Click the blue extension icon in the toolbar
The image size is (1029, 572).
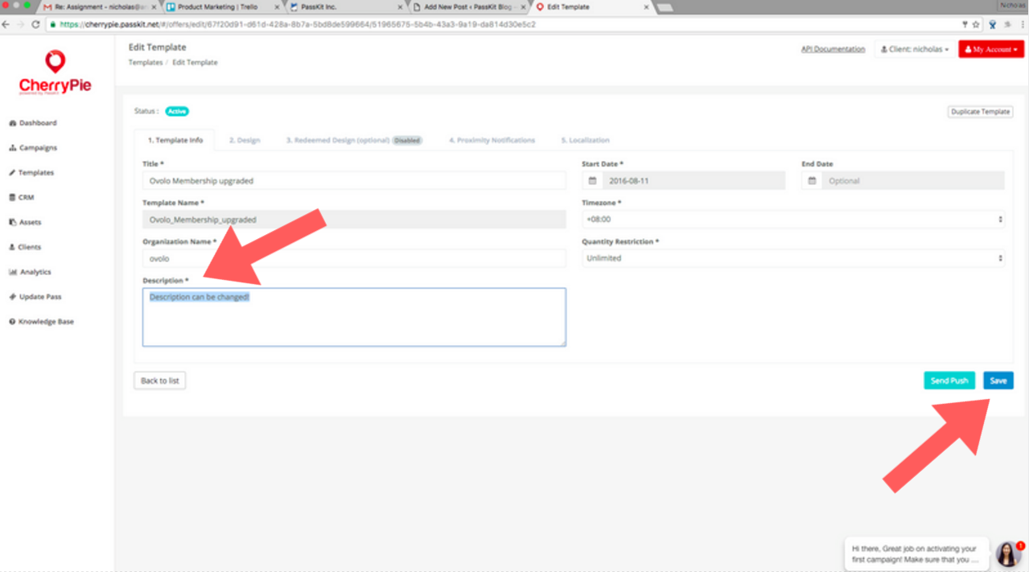coord(993,24)
